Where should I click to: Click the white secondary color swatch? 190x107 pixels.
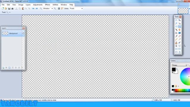(x=176, y=72)
